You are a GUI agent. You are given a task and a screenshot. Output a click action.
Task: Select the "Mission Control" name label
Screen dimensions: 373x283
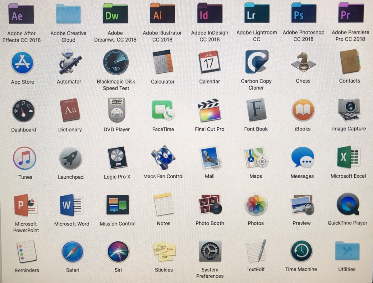(117, 224)
